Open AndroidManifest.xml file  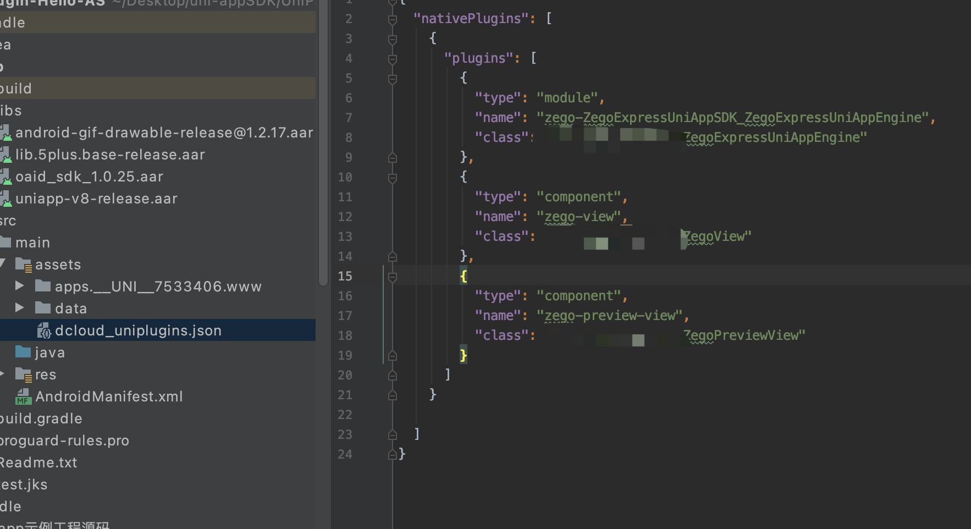coord(109,396)
